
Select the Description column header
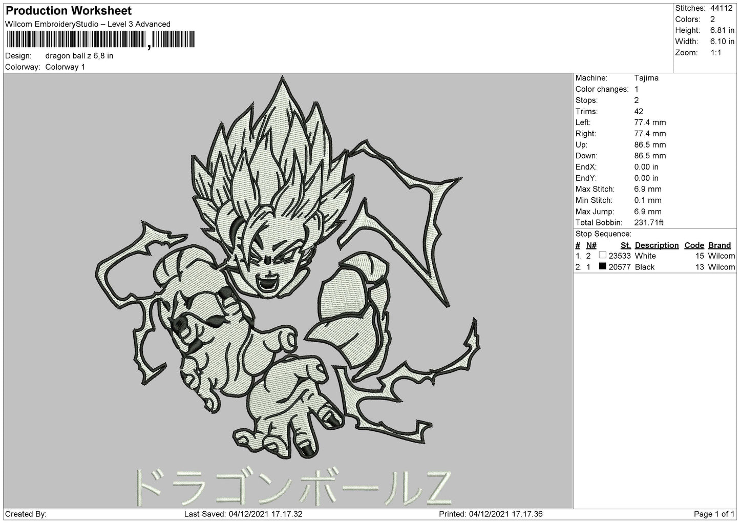coord(657,245)
